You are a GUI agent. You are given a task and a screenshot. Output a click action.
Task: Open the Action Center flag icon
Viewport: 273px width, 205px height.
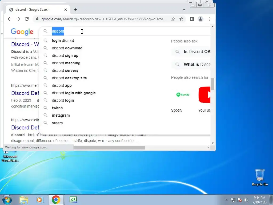(240, 200)
